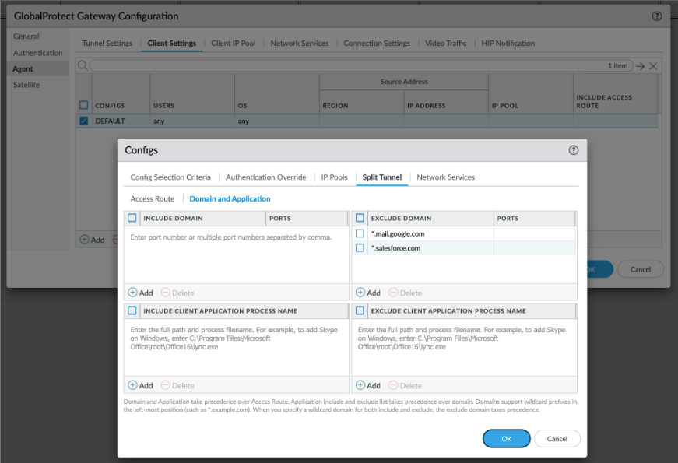Check the *.mail.google.com checkbox
Screen dimensions: 678x463
360,233
